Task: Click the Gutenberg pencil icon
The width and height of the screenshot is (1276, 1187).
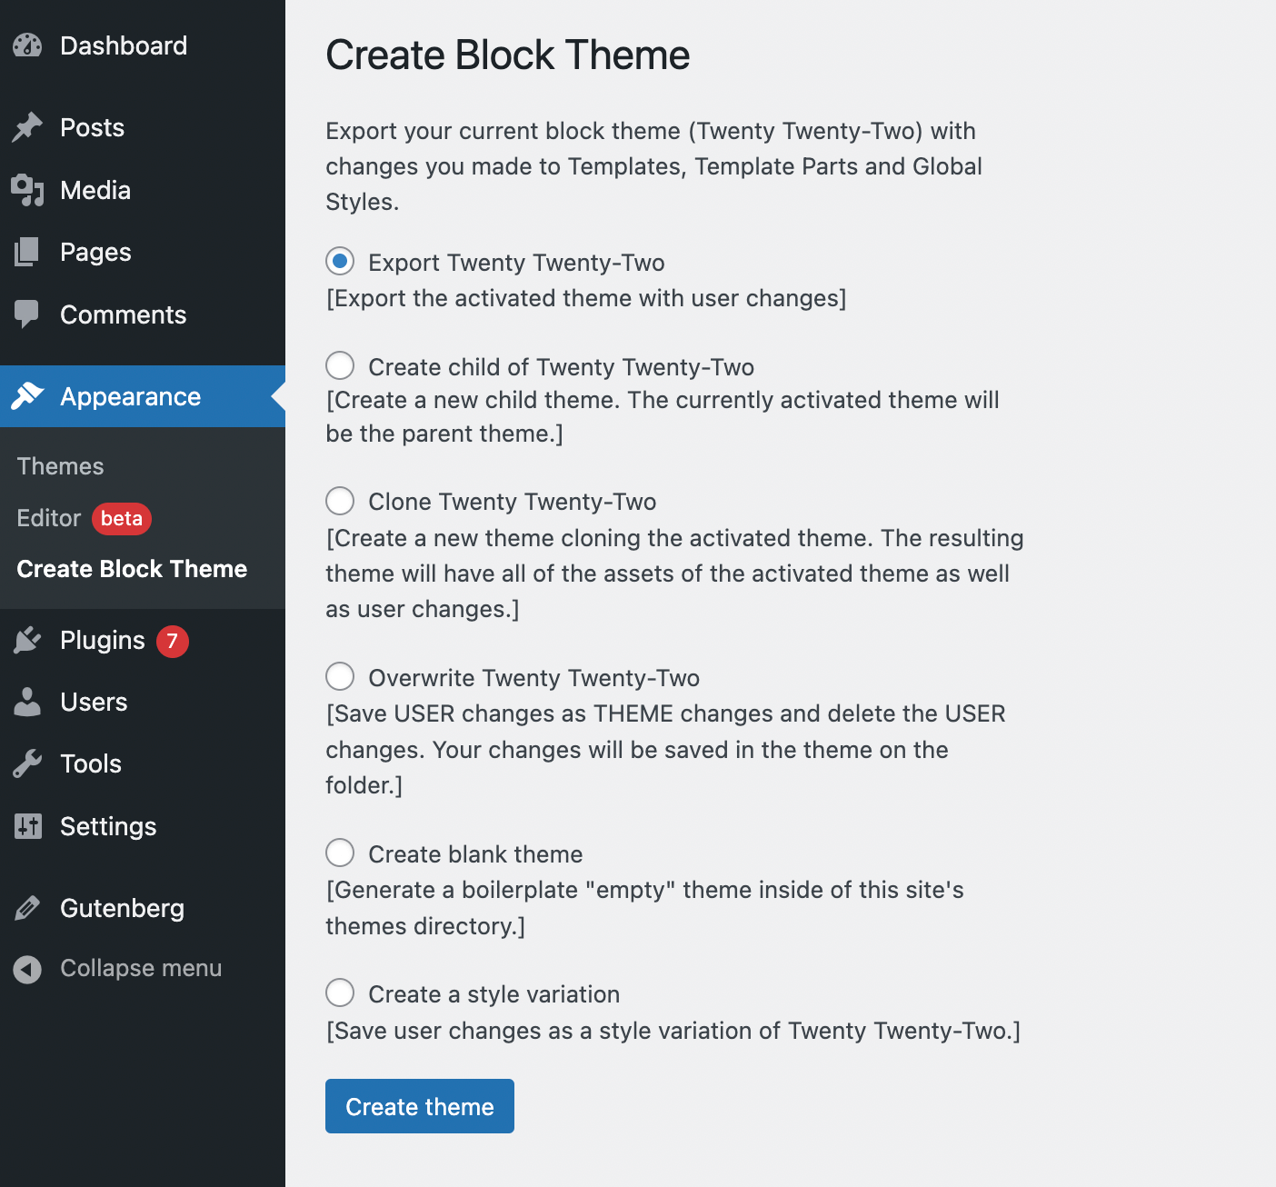Action: coord(27,908)
